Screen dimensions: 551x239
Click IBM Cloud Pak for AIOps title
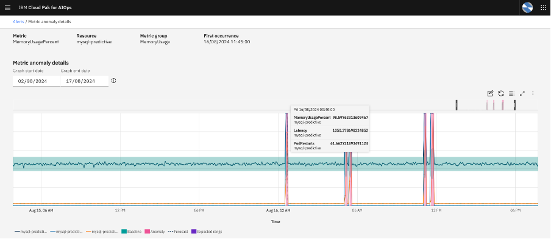point(45,7)
